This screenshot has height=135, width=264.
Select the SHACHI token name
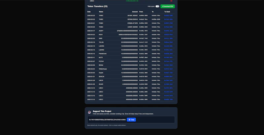pyautogui.click(x=101, y=77)
